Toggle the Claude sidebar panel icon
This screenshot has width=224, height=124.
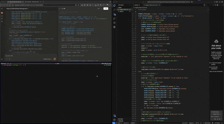pyautogui.click(x=2, y=9)
